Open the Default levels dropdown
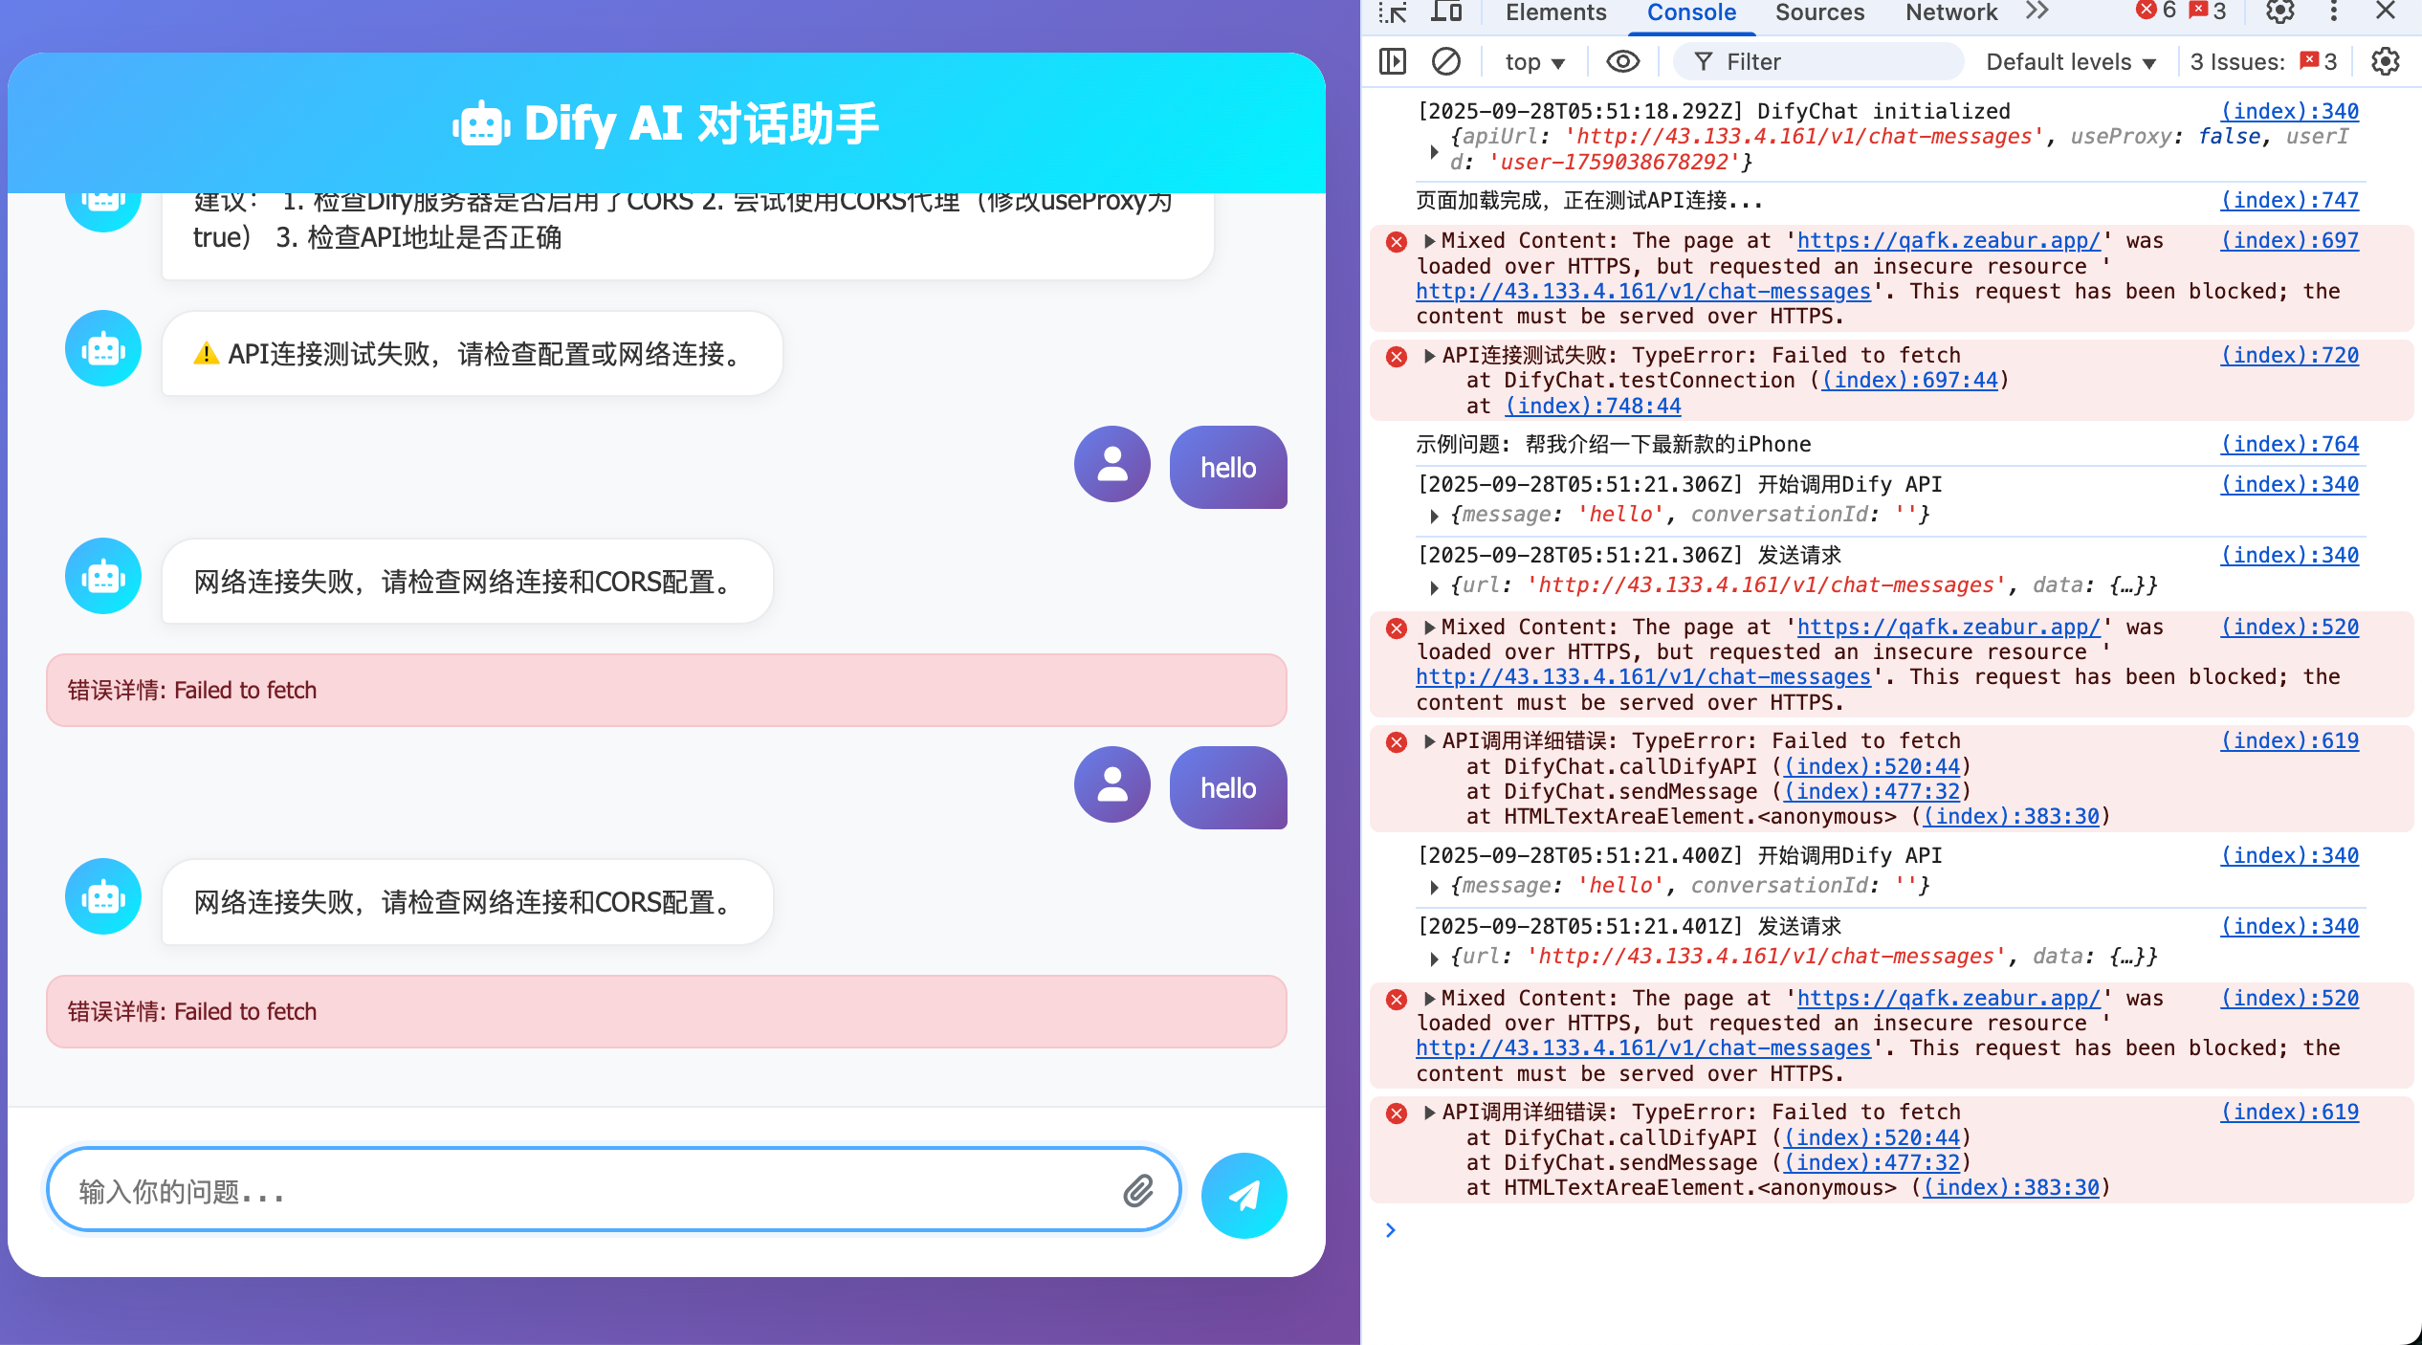The width and height of the screenshot is (2422, 1345). 2071,62
